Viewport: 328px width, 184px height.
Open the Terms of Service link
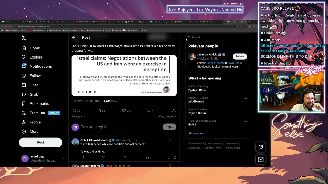coord(196,144)
